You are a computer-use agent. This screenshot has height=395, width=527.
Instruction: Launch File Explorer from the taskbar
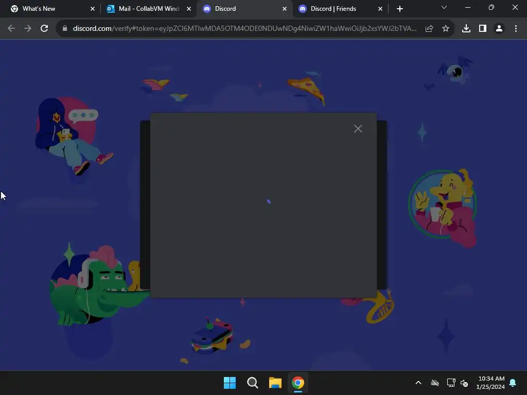[275, 383]
